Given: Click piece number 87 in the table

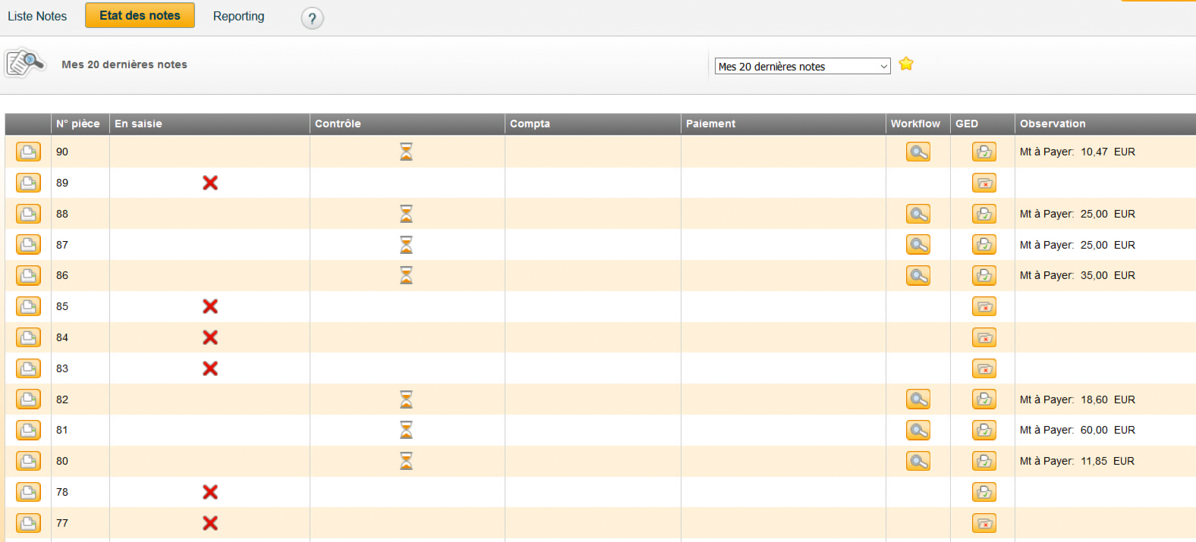Looking at the screenshot, I should pyautogui.click(x=62, y=245).
